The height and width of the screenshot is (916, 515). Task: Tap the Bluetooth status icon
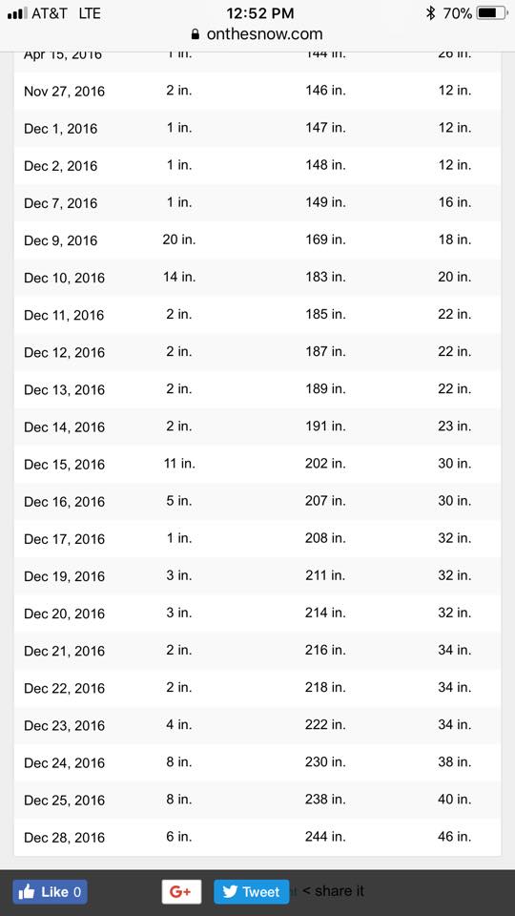[431, 12]
